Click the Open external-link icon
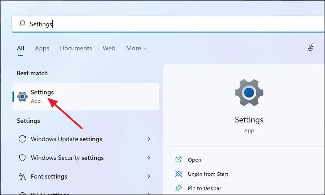Viewport: 325px width, 195px height. point(179,159)
